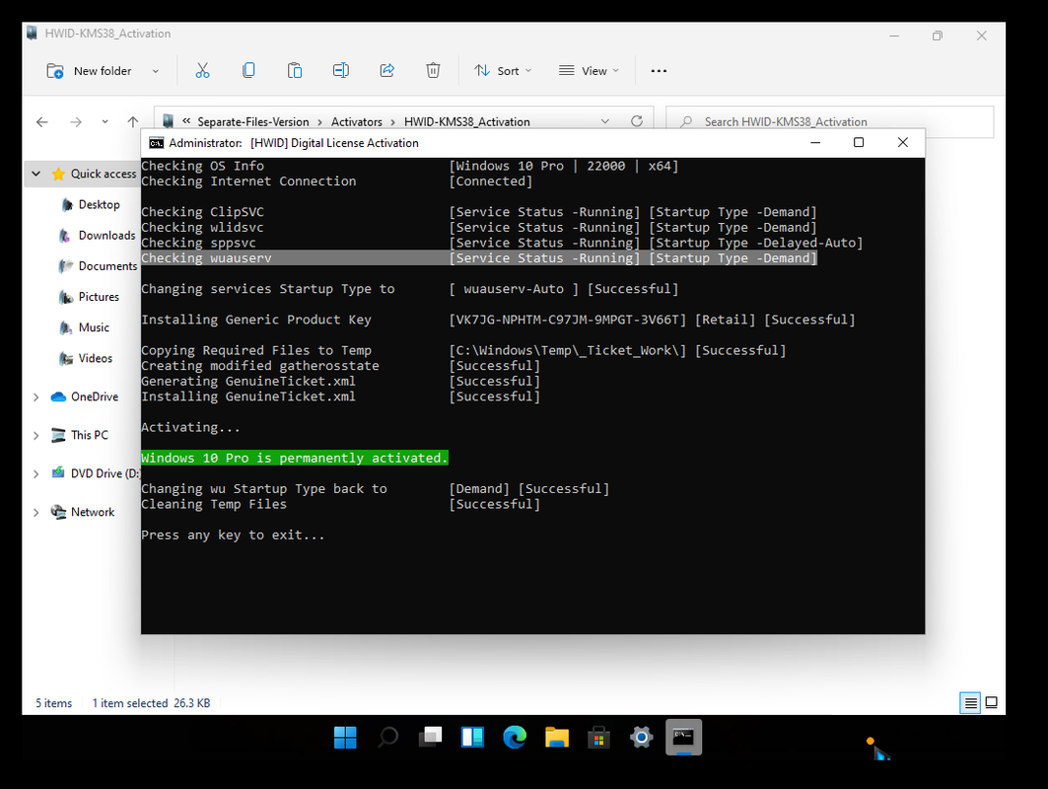Screen dimensions: 1048x789
Task: Open the Widgets taskbar icon
Action: [x=472, y=738]
